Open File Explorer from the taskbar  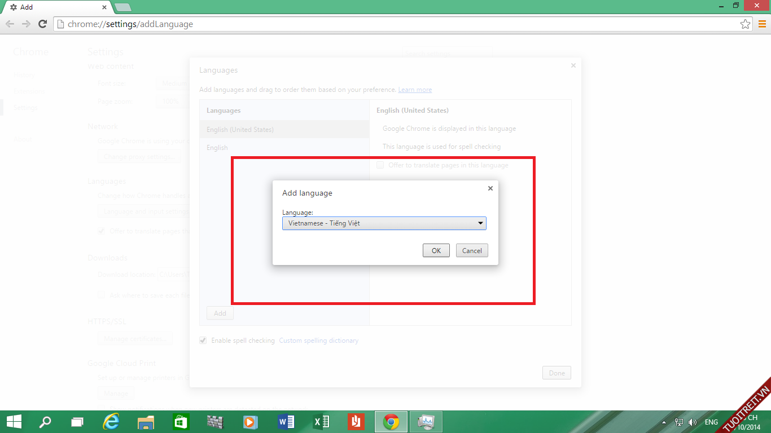coord(146,422)
